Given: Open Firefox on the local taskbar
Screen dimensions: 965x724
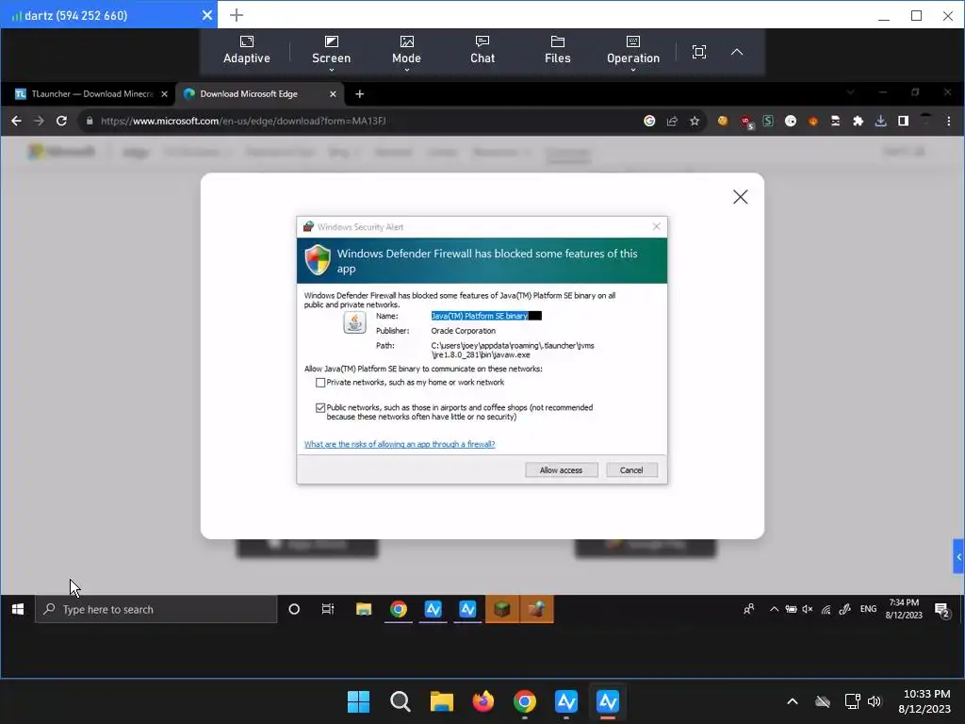Looking at the screenshot, I should click(x=483, y=701).
